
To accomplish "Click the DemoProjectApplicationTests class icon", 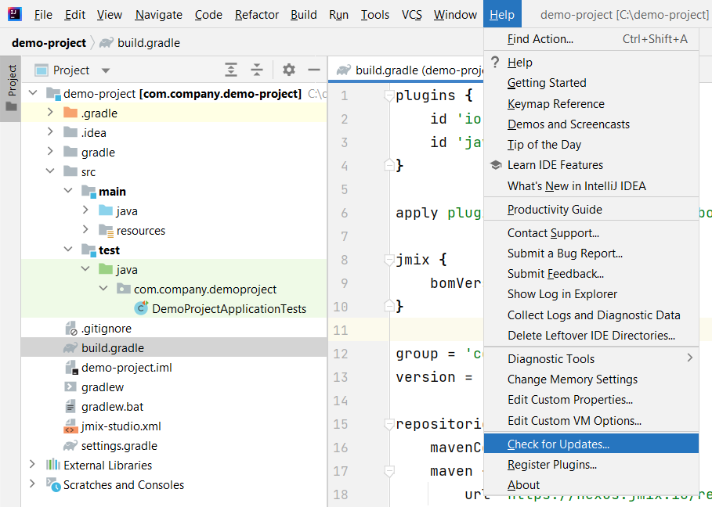I will pyautogui.click(x=141, y=309).
